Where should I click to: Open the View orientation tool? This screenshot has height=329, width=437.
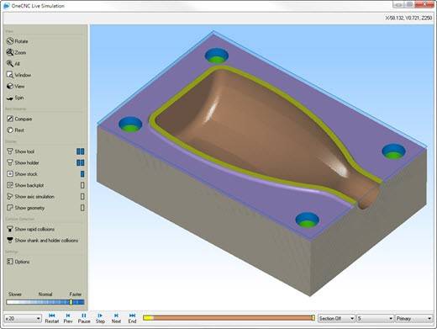[15, 87]
